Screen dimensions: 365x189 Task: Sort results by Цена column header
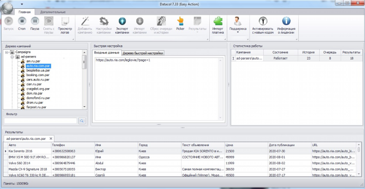(x=246, y=145)
